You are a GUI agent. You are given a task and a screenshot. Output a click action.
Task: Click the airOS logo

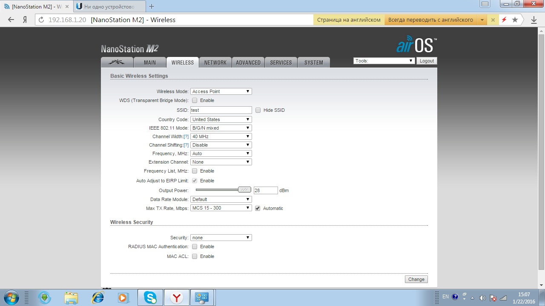(416, 44)
